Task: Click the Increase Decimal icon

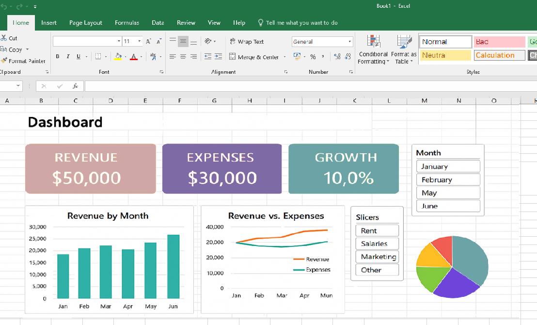Action: tap(338, 57)
